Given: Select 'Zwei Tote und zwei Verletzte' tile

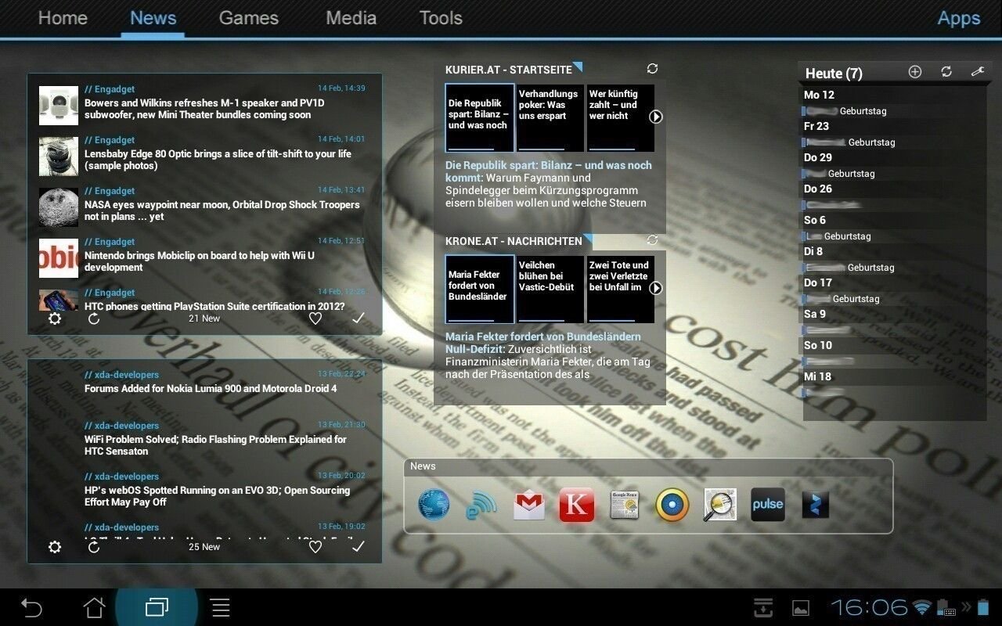Looking at the screenshot, I should (x=621, y=289).
